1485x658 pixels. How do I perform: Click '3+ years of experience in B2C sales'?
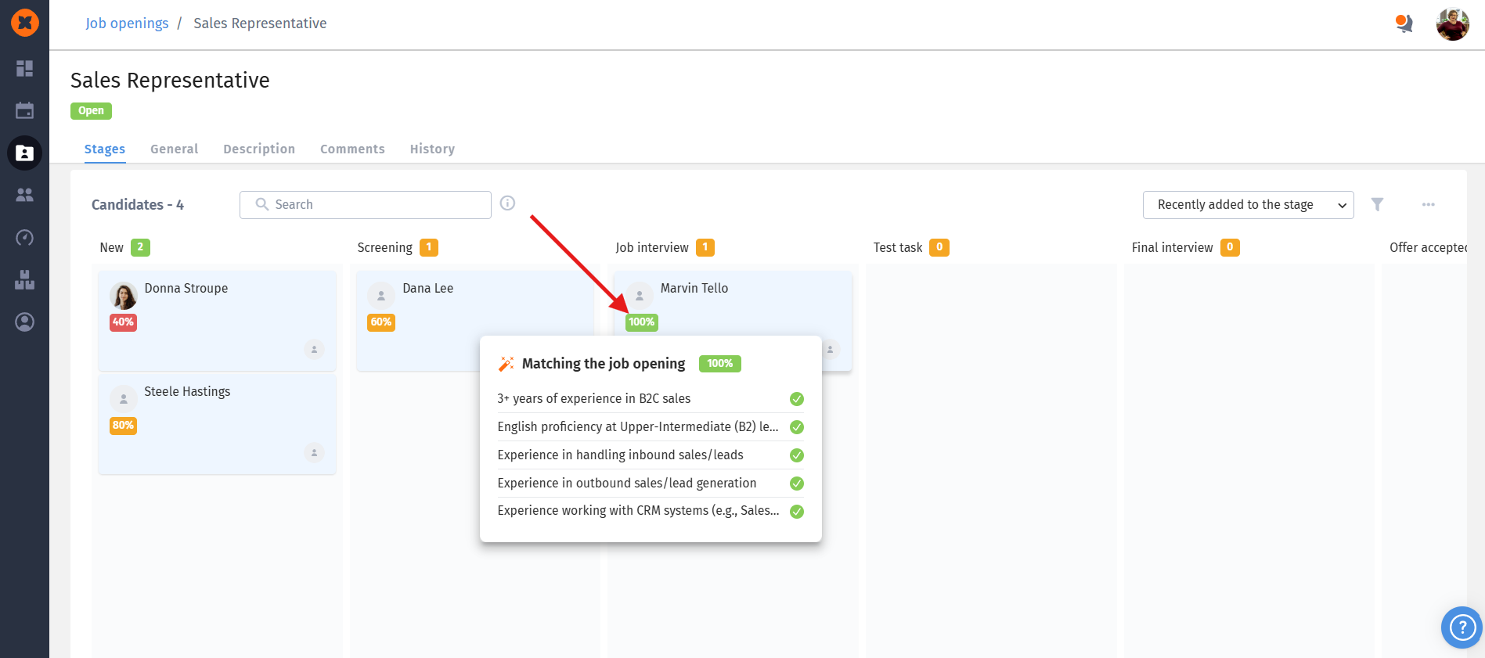click(594, 398)
